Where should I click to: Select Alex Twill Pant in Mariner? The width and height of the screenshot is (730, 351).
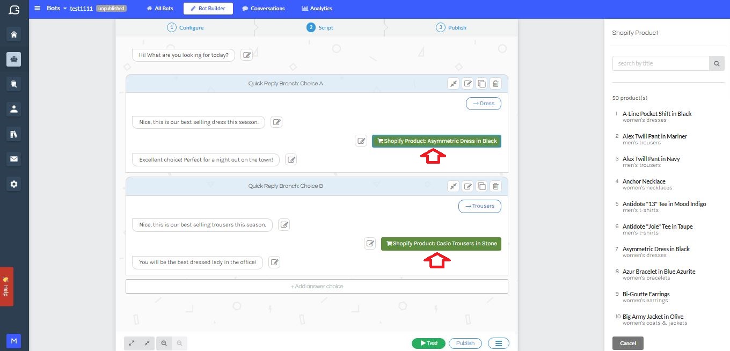click(x=655, y=136)
